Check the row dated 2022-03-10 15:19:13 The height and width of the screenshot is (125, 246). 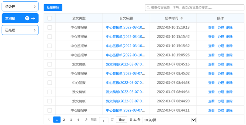pyautogui.click(x=50, y=28)
